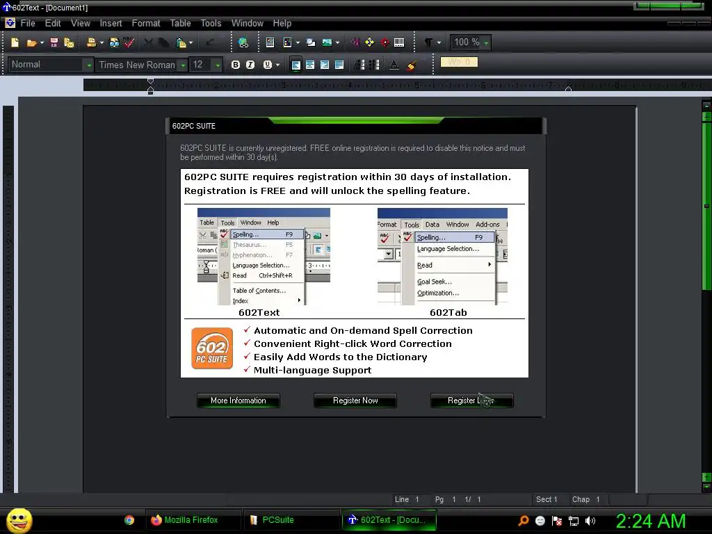
Task: Click the bulleted list icon
Action: [374, 65]
